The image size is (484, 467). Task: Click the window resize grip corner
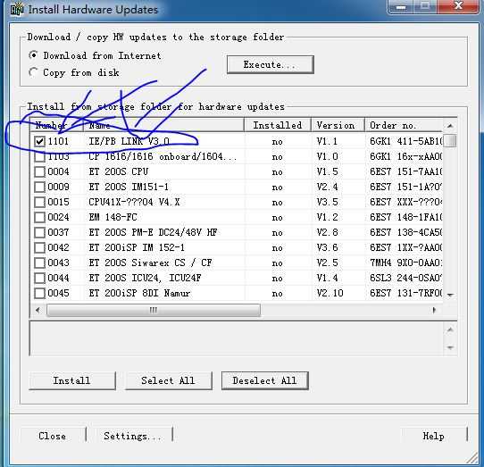point(472,458)
